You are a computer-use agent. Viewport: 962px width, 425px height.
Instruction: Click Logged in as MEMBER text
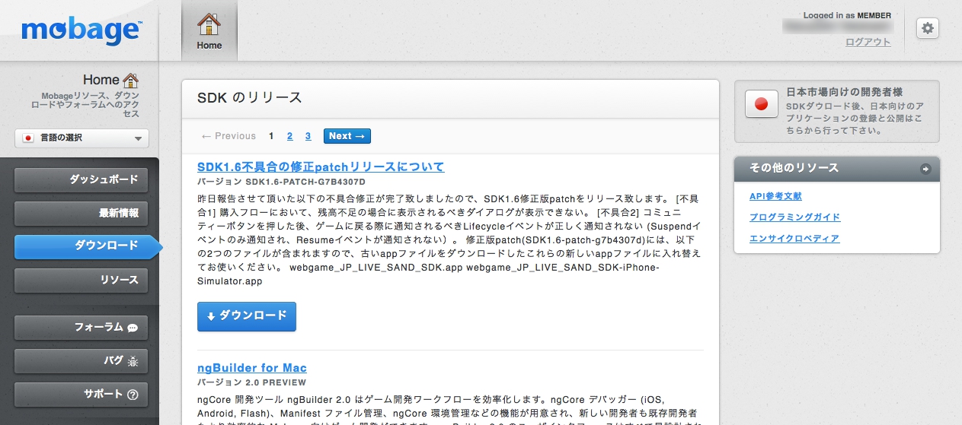[x=847, y=15]
